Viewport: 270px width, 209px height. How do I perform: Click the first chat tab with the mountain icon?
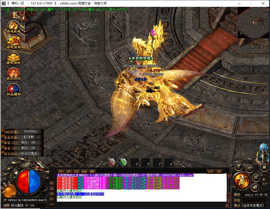[61, 172]
